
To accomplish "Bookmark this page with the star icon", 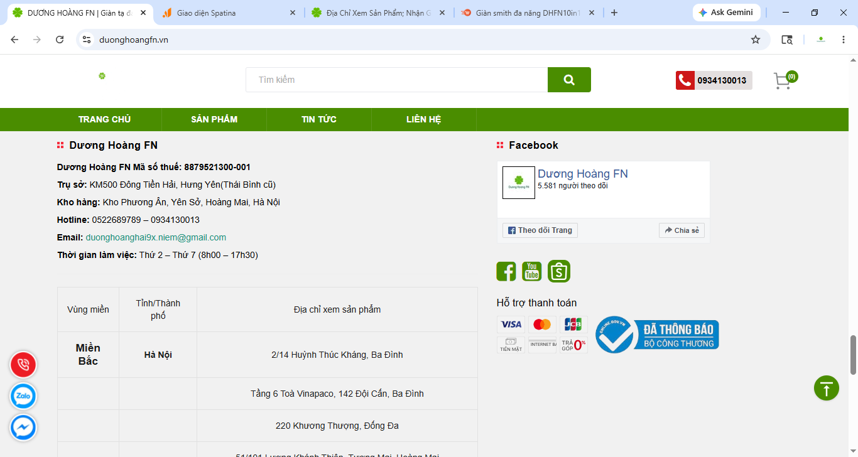I will 756,40.
